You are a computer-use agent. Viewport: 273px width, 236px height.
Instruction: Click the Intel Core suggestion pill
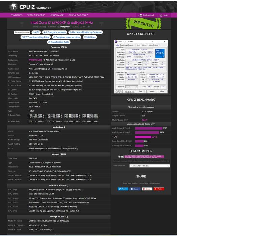(x=90, y=37)
